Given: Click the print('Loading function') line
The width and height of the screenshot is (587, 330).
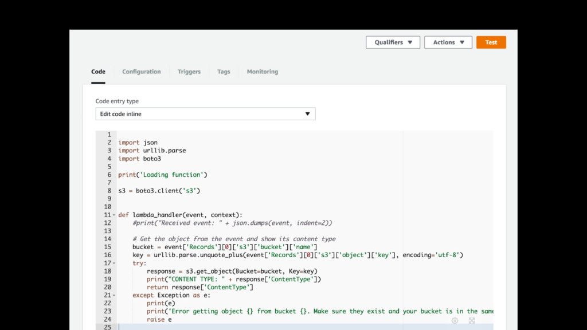Looking at the screenshot, I should 163,175.
